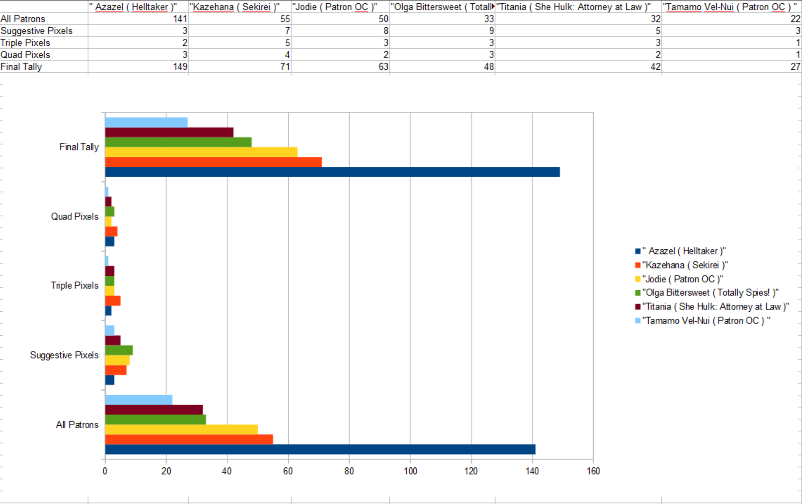Click the Jodie (Patron OC) legend label text

tap(683, 279)
